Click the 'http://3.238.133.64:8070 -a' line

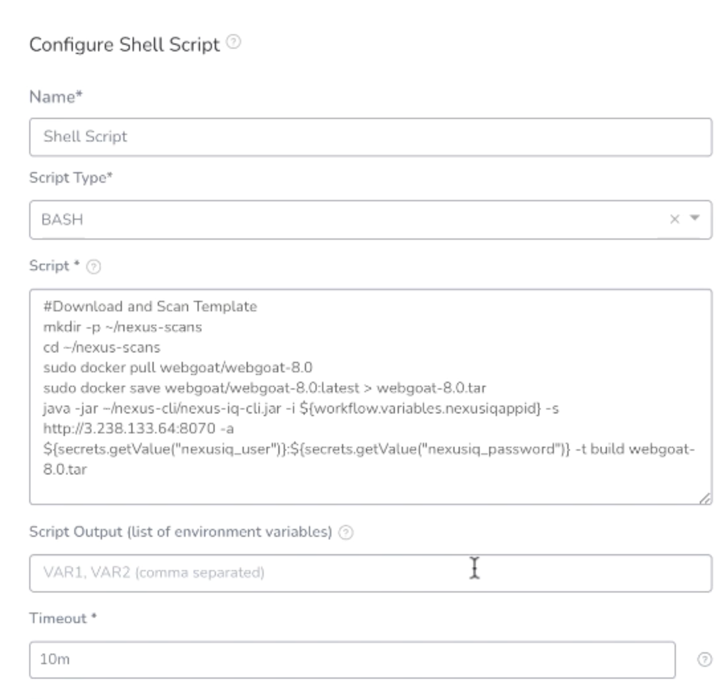click(138, 428)
